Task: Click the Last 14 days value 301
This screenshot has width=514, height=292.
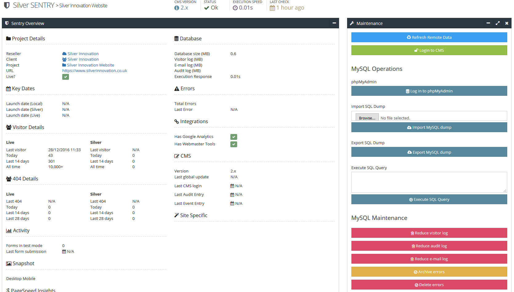Action: click(x=51, y=161)
